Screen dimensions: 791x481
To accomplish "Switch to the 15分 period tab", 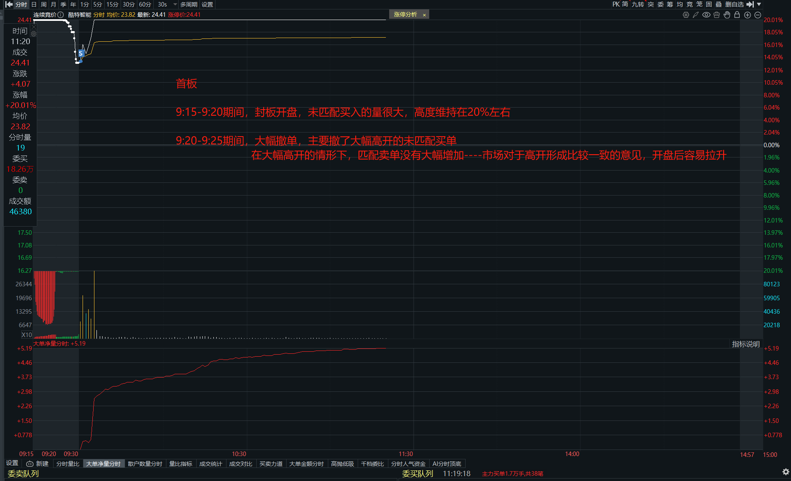I will [112, 4].
